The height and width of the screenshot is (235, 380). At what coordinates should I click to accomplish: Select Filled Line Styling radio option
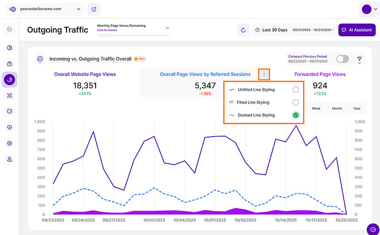[x=296, y=102]
